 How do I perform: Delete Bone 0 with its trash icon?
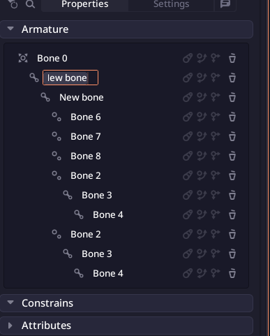[232, 58]
